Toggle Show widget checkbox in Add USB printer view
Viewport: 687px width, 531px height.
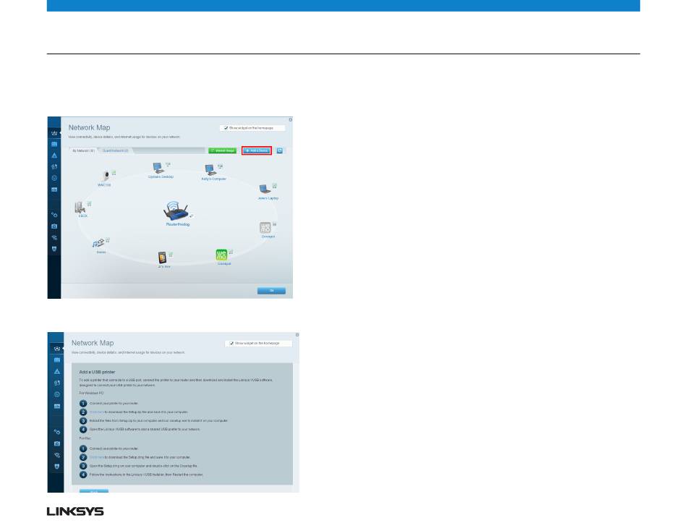click(231, 344)
